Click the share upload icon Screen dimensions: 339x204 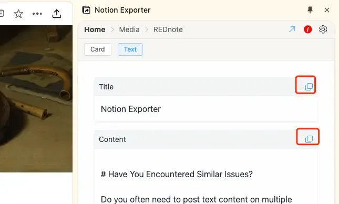pos(57,14)
